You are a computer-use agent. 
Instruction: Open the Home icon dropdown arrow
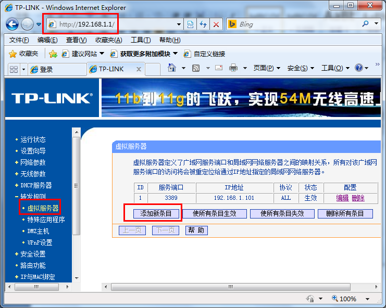click(x=184, y=68)
